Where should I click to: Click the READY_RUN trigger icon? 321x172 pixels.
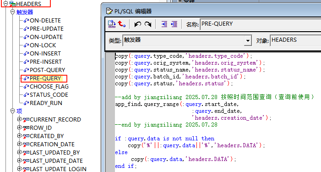pyautogui.click(x=26, y=103)
